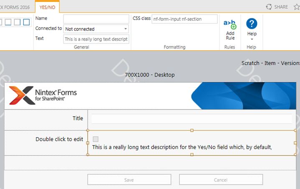Click the 'Connected to' label
Screen dimensions: 300x189
[x=48, y=28]
